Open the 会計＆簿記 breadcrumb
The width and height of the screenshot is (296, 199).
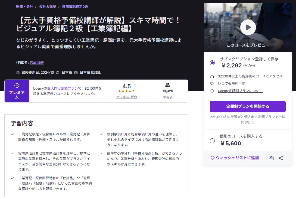click(48, 7)
